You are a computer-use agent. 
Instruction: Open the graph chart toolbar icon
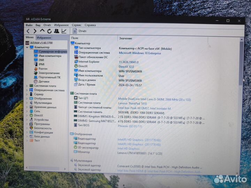tap(64, 31)
